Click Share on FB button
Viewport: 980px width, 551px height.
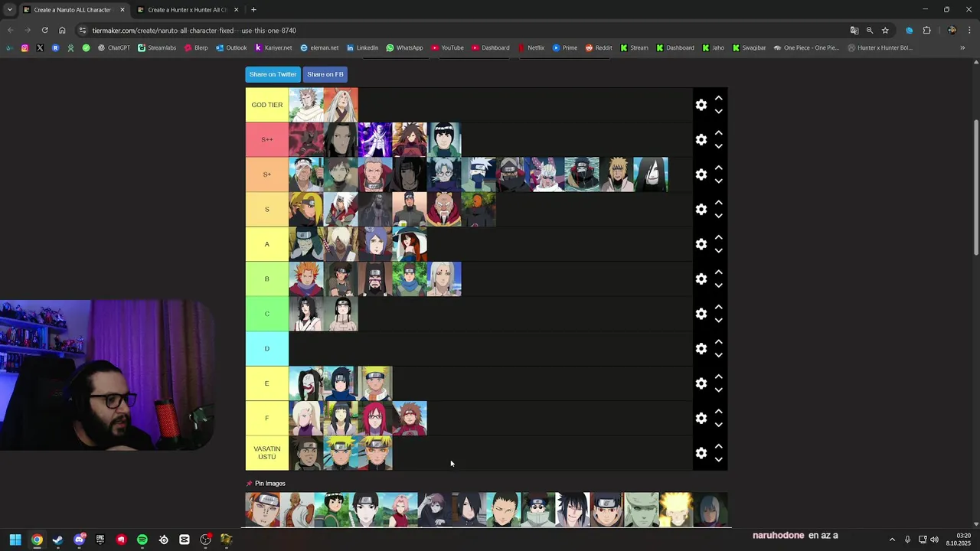(x=325, y=74)
